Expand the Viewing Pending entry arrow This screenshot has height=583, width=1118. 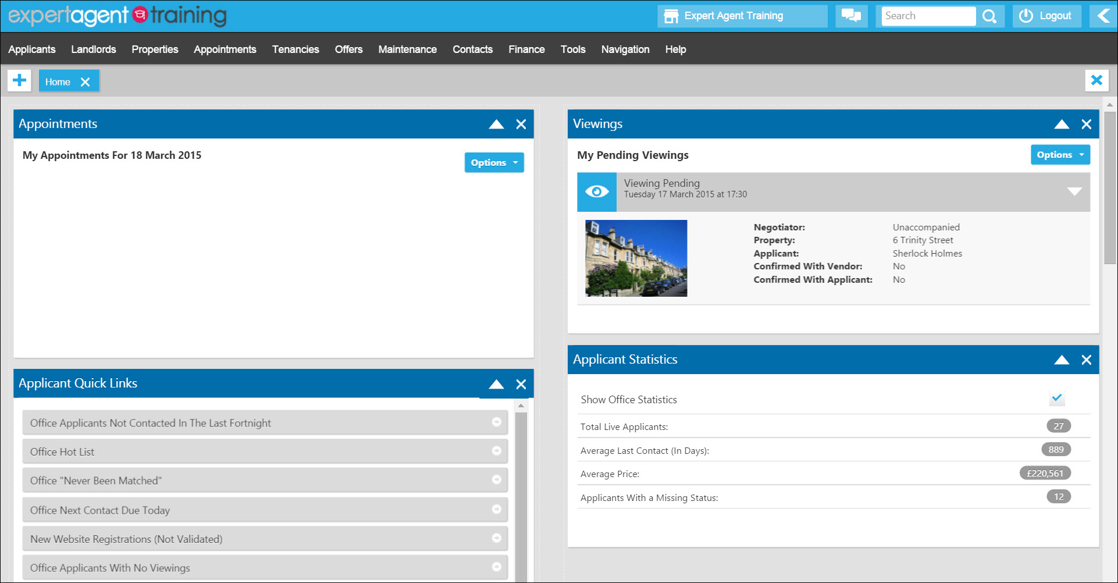(1074, 191)
